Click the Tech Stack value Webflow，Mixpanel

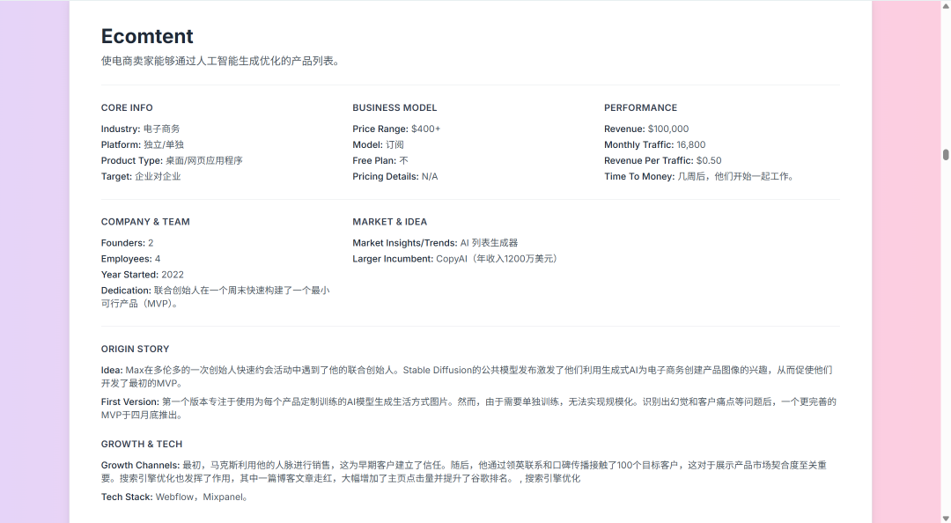[200, 497]
